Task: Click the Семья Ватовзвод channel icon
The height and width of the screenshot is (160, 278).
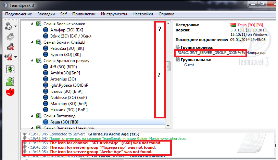Action: pos(39,116)
